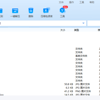Select the JPG file sized 14.5 KB
100x100 pixels.
click(x=50, y=95)
